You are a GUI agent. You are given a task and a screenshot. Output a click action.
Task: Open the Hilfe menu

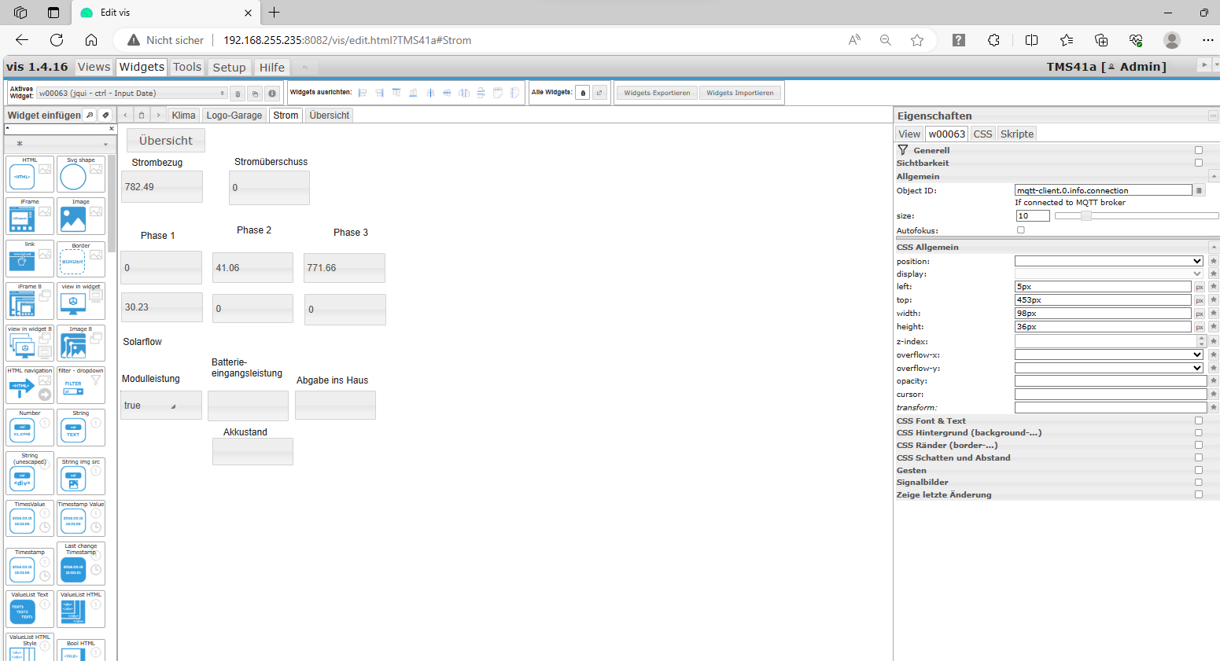[x=272, y=68]
